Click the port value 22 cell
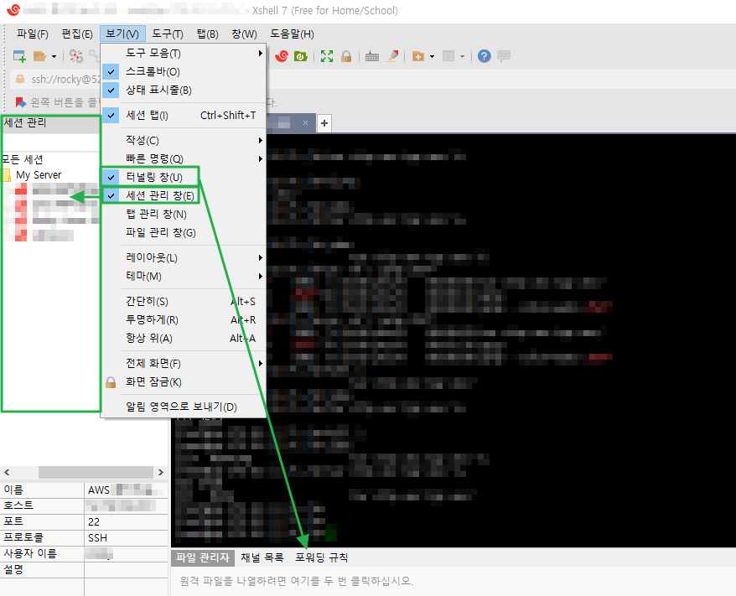The width and height of the screenshot is (736, 596). click(x=127, y=522)
